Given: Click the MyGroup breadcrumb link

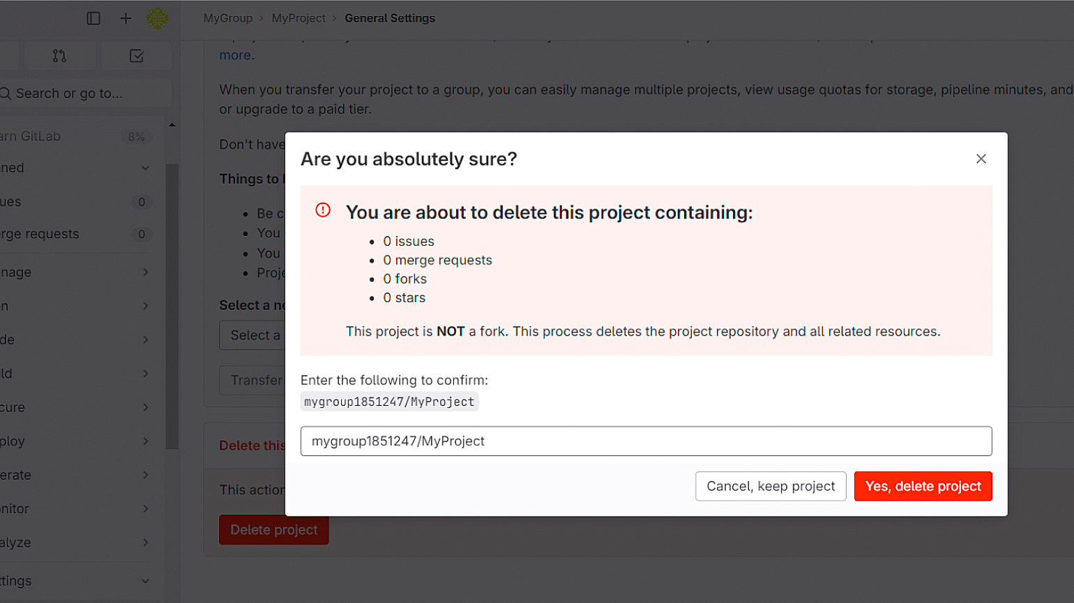Looking at the screenshot, I should pyautogui.click(x=228, y=18).
